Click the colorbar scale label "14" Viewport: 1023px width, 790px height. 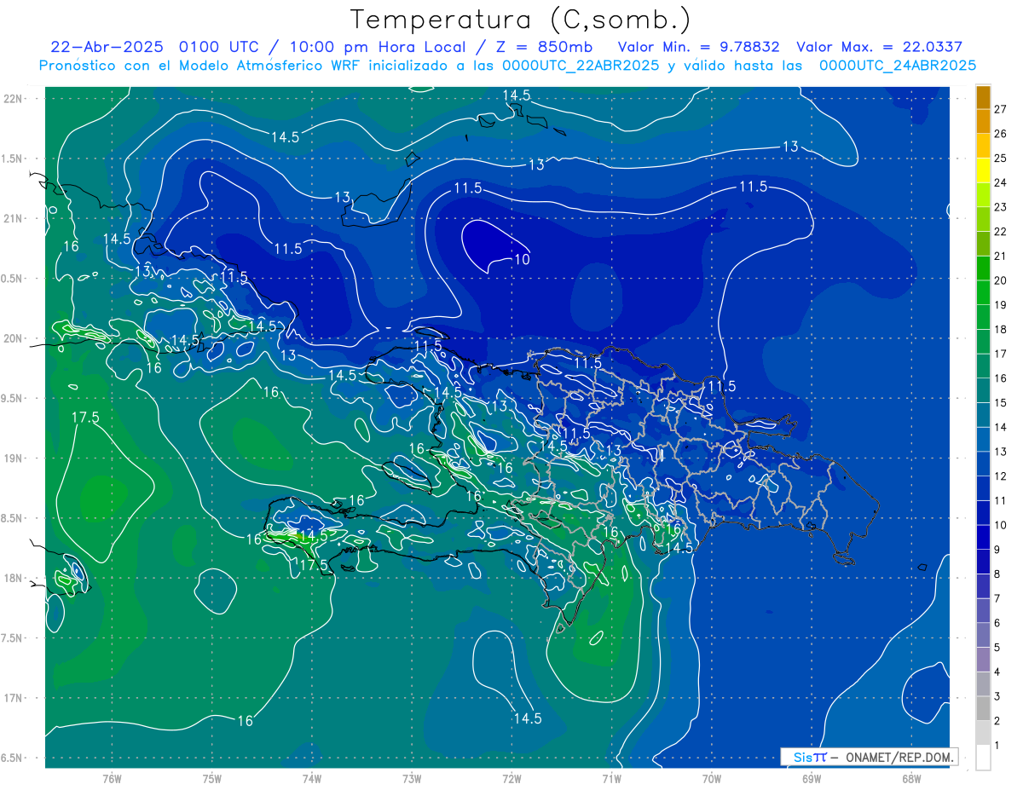(x=1000, y=427)
